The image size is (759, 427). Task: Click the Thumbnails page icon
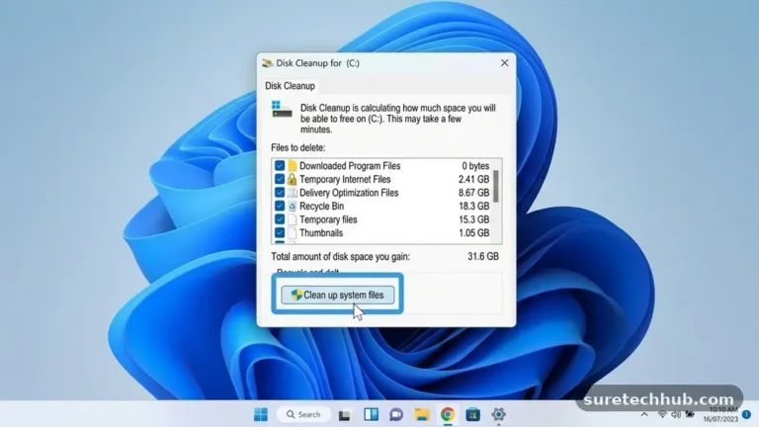click(292, 233)
